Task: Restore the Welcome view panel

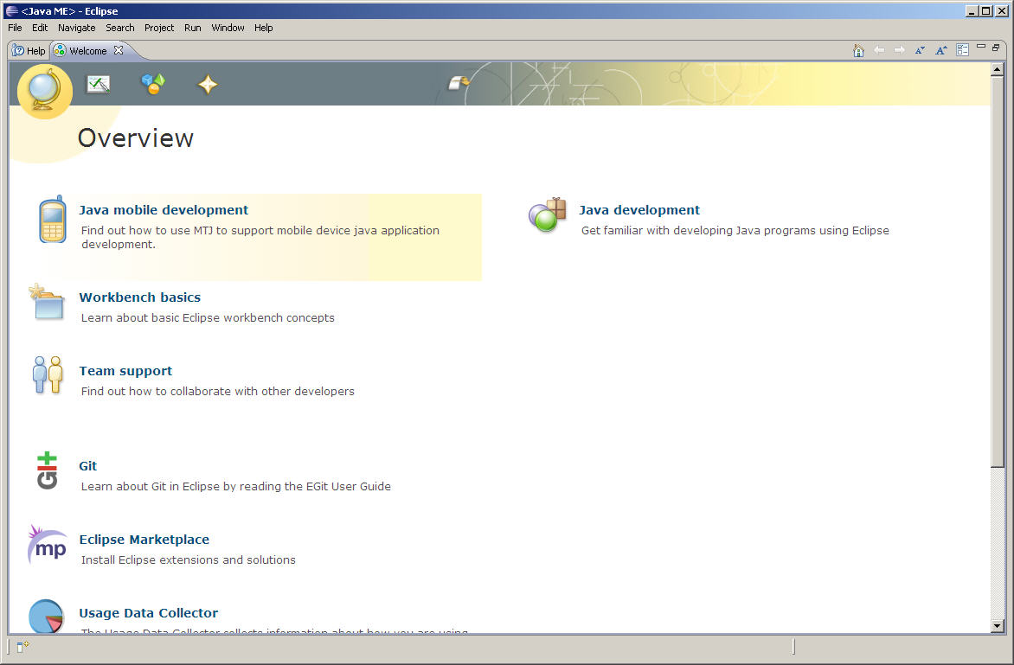Action: coord(996,48)
